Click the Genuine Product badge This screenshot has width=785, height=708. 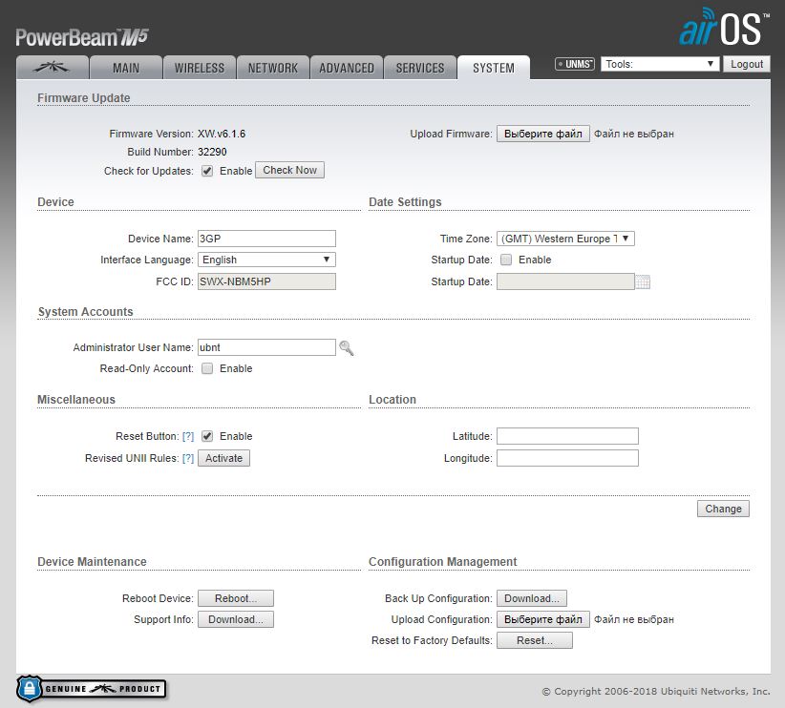pyautogui.click(x=92, y=688)
